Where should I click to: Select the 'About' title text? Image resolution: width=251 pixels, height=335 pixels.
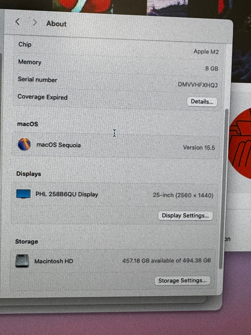coord(57,24)
